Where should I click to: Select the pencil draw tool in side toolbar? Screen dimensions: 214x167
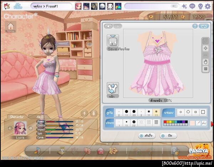point(205,41)
